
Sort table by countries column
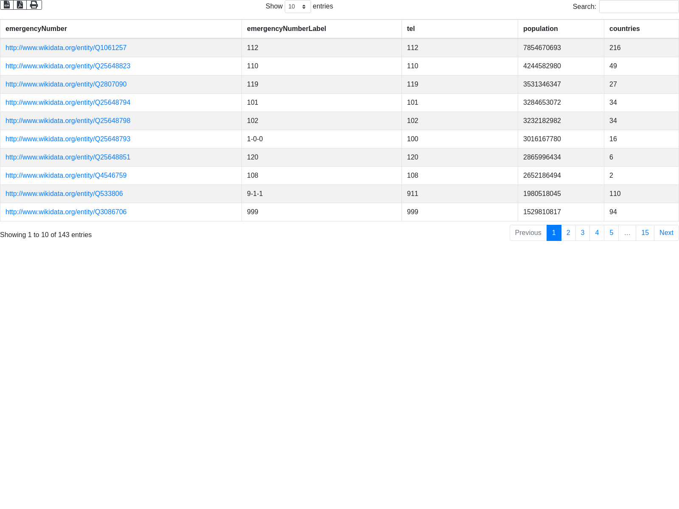pos(624,29)
